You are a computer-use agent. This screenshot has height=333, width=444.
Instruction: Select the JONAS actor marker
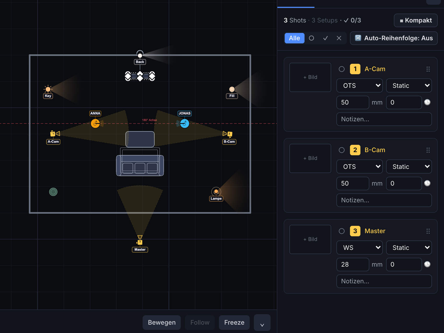coord(184,123)
